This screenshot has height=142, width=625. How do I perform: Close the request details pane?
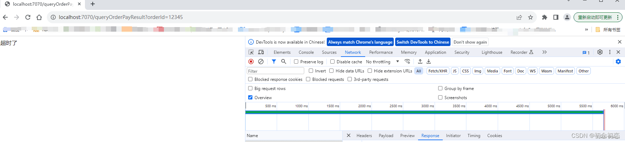[349, 135]
